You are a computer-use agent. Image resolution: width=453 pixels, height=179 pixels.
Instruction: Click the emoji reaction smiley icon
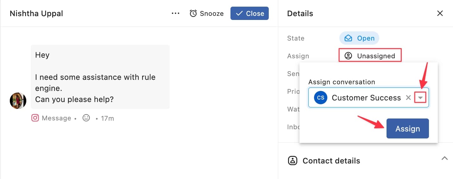[x=86, y=118]
